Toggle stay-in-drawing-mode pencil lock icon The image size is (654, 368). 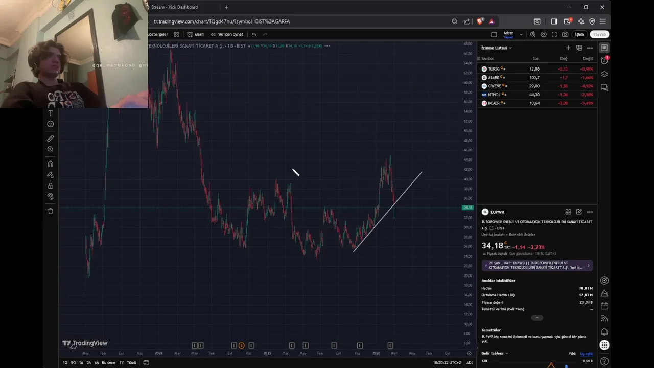click(x=50, y=175)
